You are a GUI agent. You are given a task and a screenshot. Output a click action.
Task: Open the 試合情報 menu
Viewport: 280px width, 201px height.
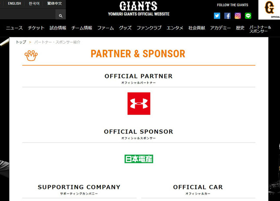point(58,28)
